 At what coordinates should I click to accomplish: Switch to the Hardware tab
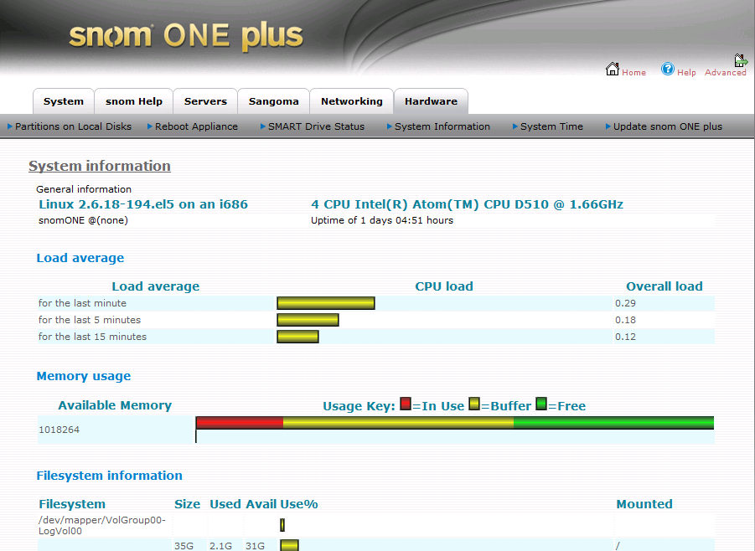tap(431, 101)
